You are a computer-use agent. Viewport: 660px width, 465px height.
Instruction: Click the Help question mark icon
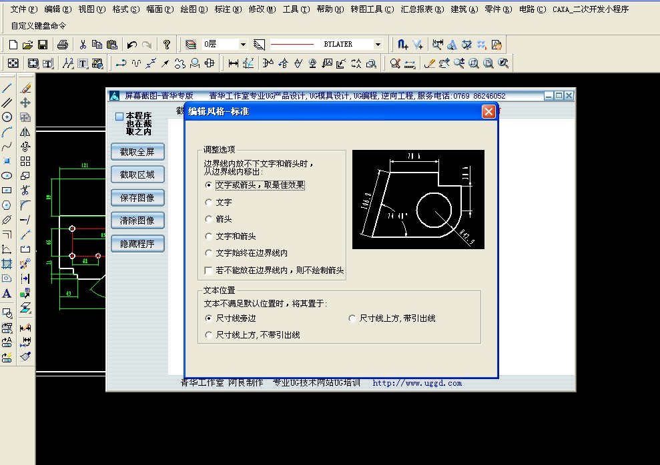click(167, 45)
